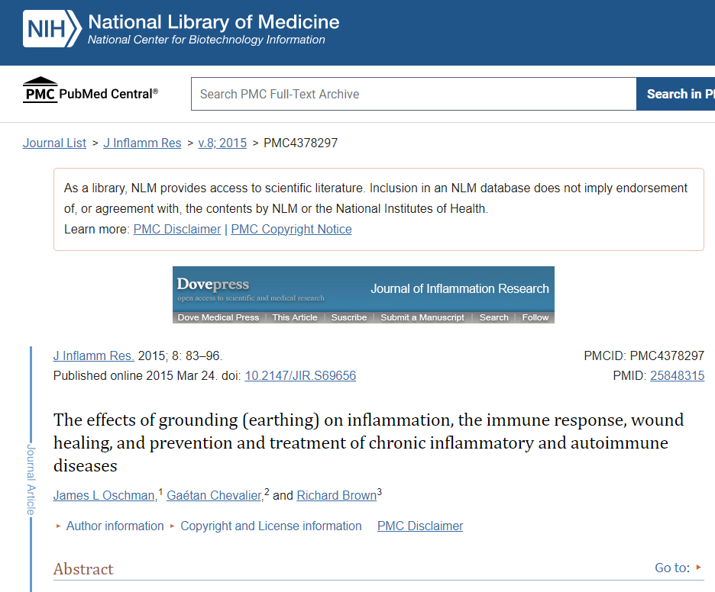Click the National Library of Medicine title
The height and width of the screenshot is (592, 715).
tap(214, 22)
